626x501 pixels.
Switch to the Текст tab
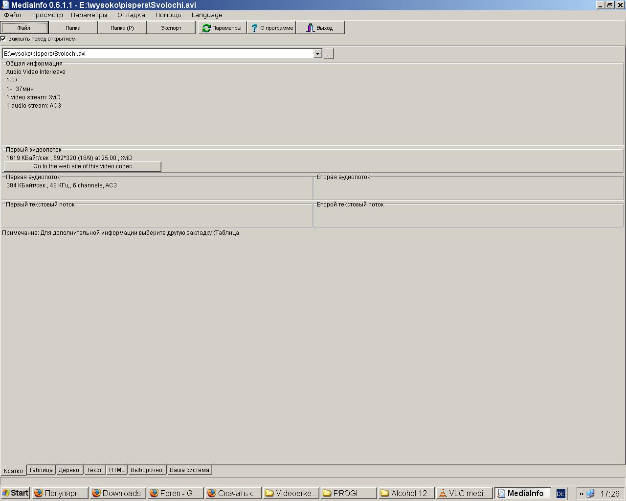click(94, 470)
